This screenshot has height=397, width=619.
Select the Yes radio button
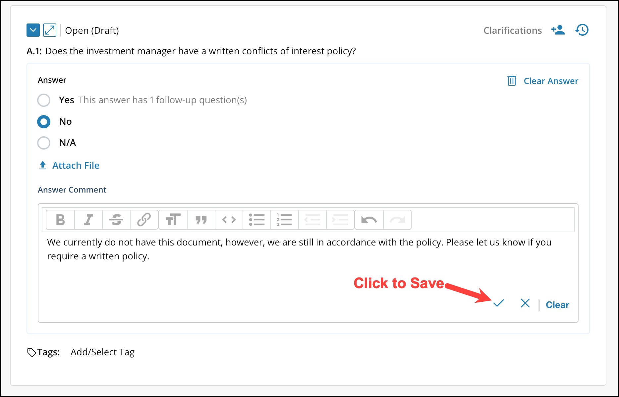[44, 100]
